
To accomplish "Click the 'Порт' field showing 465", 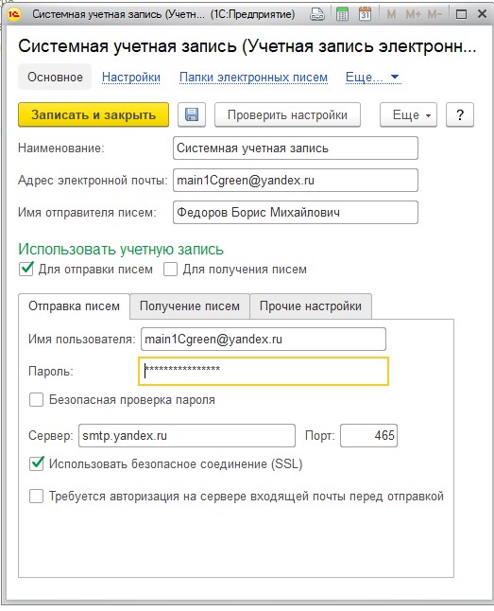I will [x=368, y=435].
